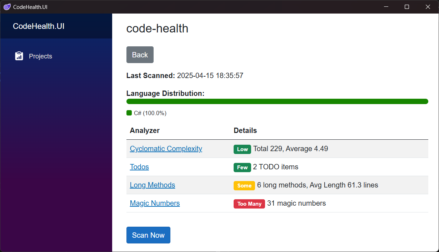Click the text 2 TODO items
This screenshot has height=252, width=439.
tap(276, 167)
